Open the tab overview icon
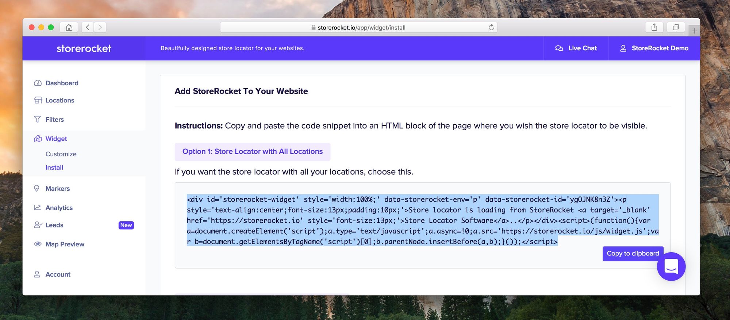Image resolution: width=730 pixels, height=320 pixels. (676, 27)
